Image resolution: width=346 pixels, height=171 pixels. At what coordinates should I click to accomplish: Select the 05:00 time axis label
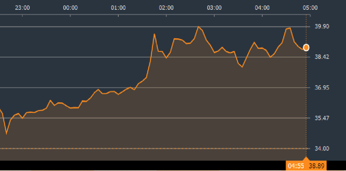(310, 8)
